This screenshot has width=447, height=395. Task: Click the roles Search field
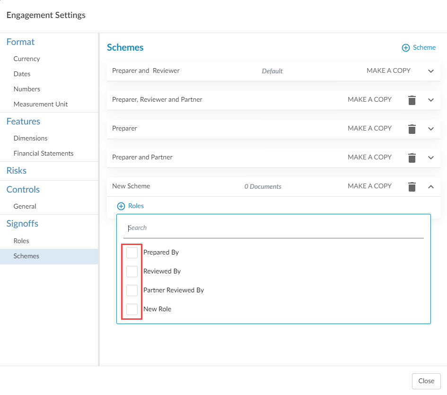273,228
